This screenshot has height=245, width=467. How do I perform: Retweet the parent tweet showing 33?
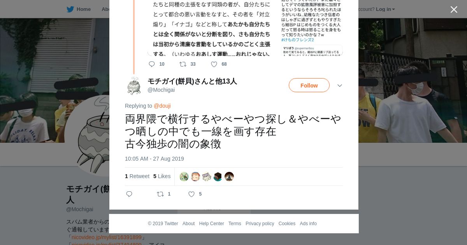pyautogui.click(x=183, y=64)
